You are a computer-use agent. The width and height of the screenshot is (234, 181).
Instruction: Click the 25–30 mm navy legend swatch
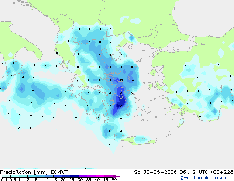[x=74, y=176]
